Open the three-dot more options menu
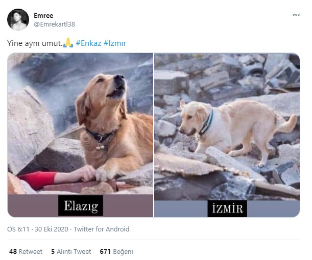 [296, 15]
